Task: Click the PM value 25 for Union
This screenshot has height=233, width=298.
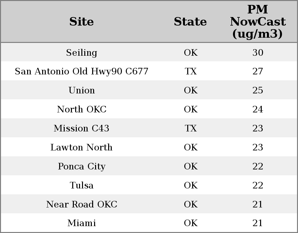Action: [258, 90]
